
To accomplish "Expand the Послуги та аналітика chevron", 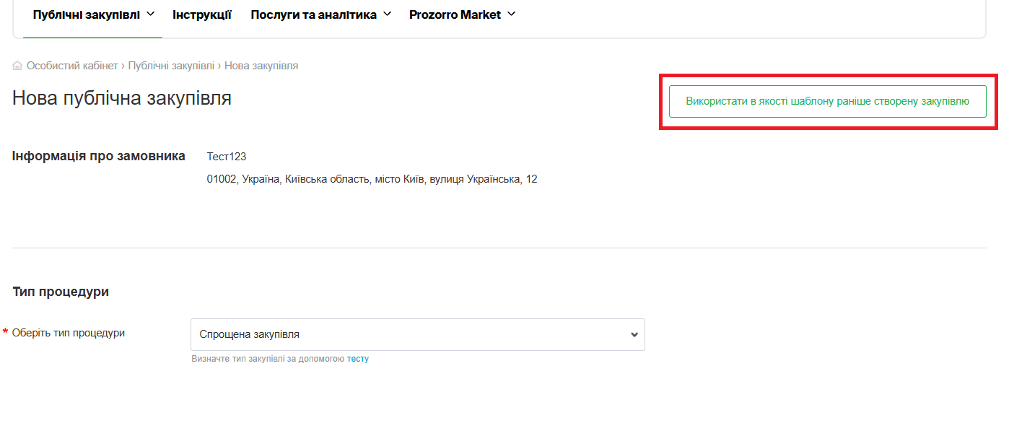I will click(387, 14).
